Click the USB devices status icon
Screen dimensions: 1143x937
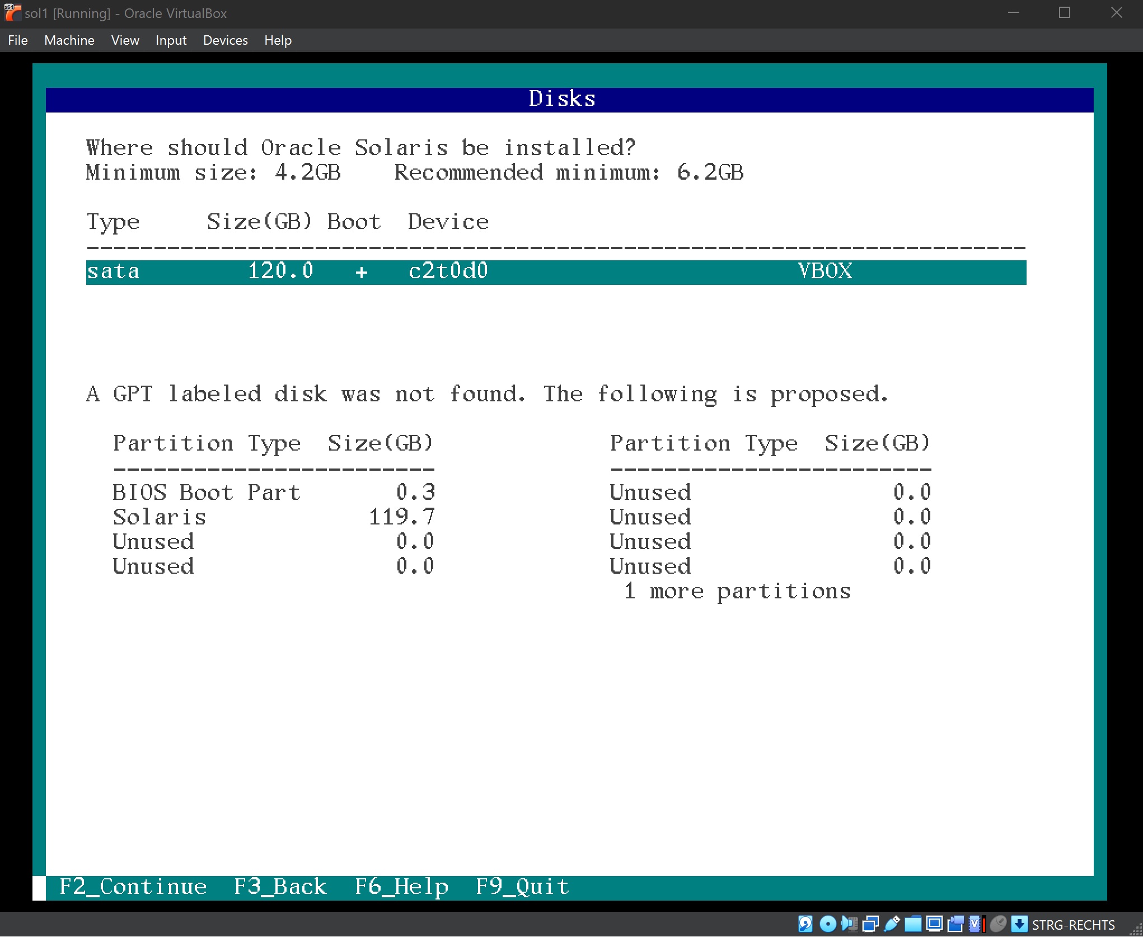(x=891, y=924)
